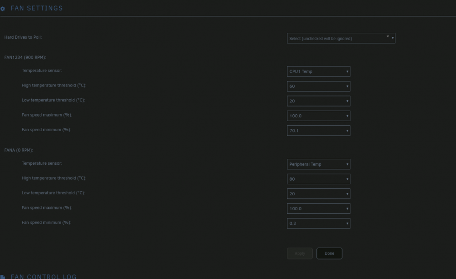Click the 'Hard Drives to Poll:' label

coord(23,37)
